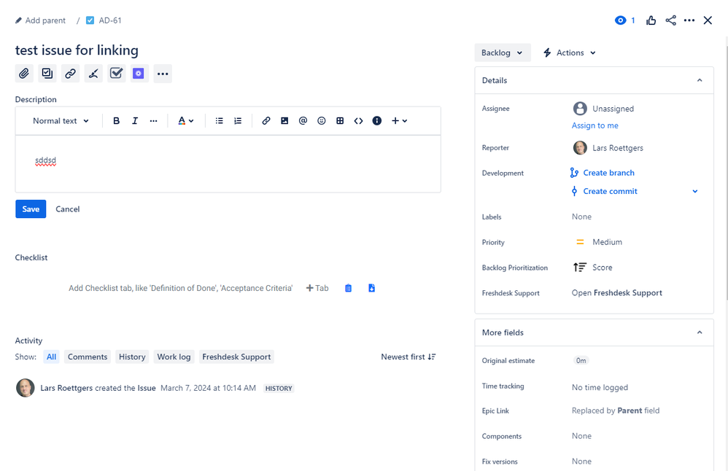Insert an image in description
Viewport: 728px width, 471px height.
point(284,120)
